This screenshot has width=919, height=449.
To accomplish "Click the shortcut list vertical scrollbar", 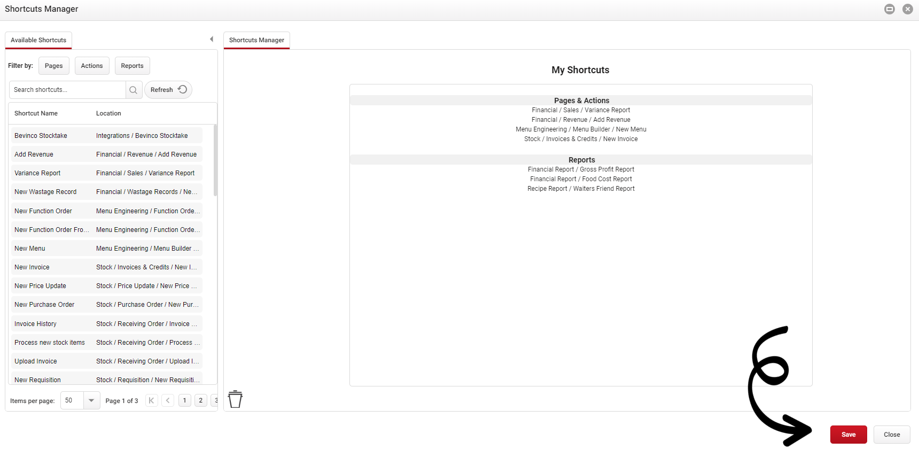I will pos(215,160).
